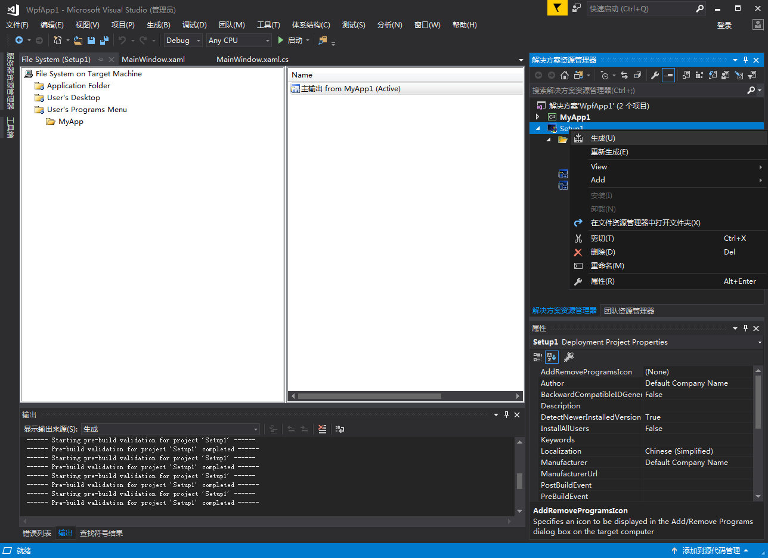
Task: Toggle auto-hide pin on Solution Explorer
Action: pos(745,60)
